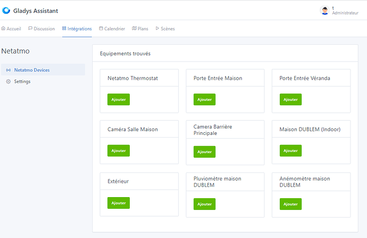The height and width of the screenshot is (238, 367).
Task: Click the Gladys Assistant title text
Action: 36,11
